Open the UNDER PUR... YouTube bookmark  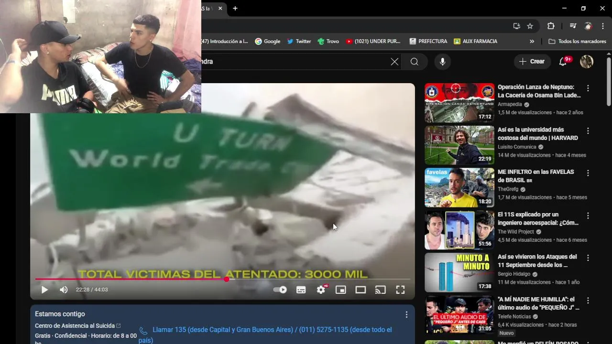373,42
